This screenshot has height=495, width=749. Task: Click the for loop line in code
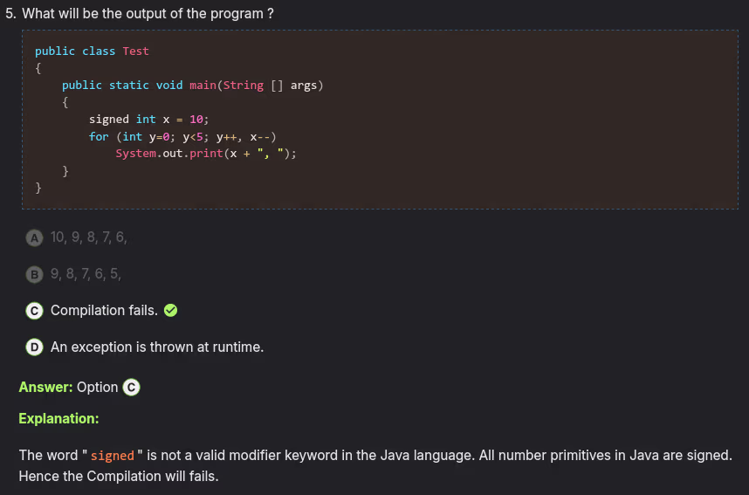click(x=182, y=136)
